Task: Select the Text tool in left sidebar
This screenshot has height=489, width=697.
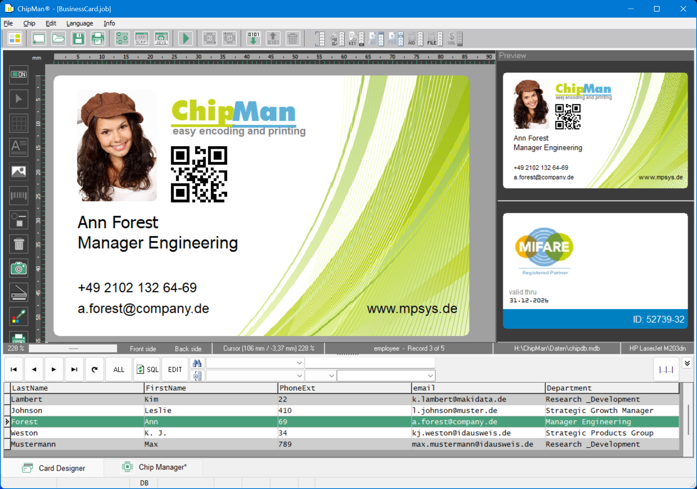Action: click(18, 147)
